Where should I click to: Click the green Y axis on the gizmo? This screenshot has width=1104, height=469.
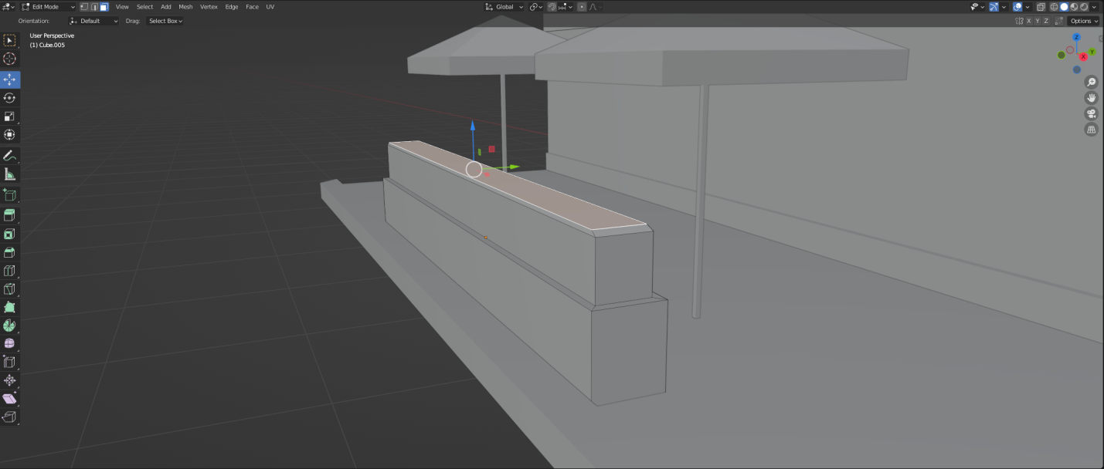tap(1092, 51)
